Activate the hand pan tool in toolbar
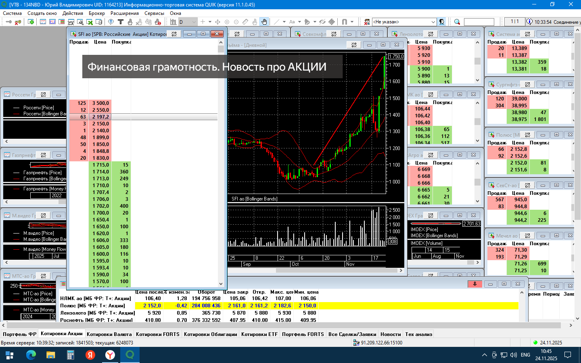The height and width of the screenshot is (363, 581). click(264, 22)
